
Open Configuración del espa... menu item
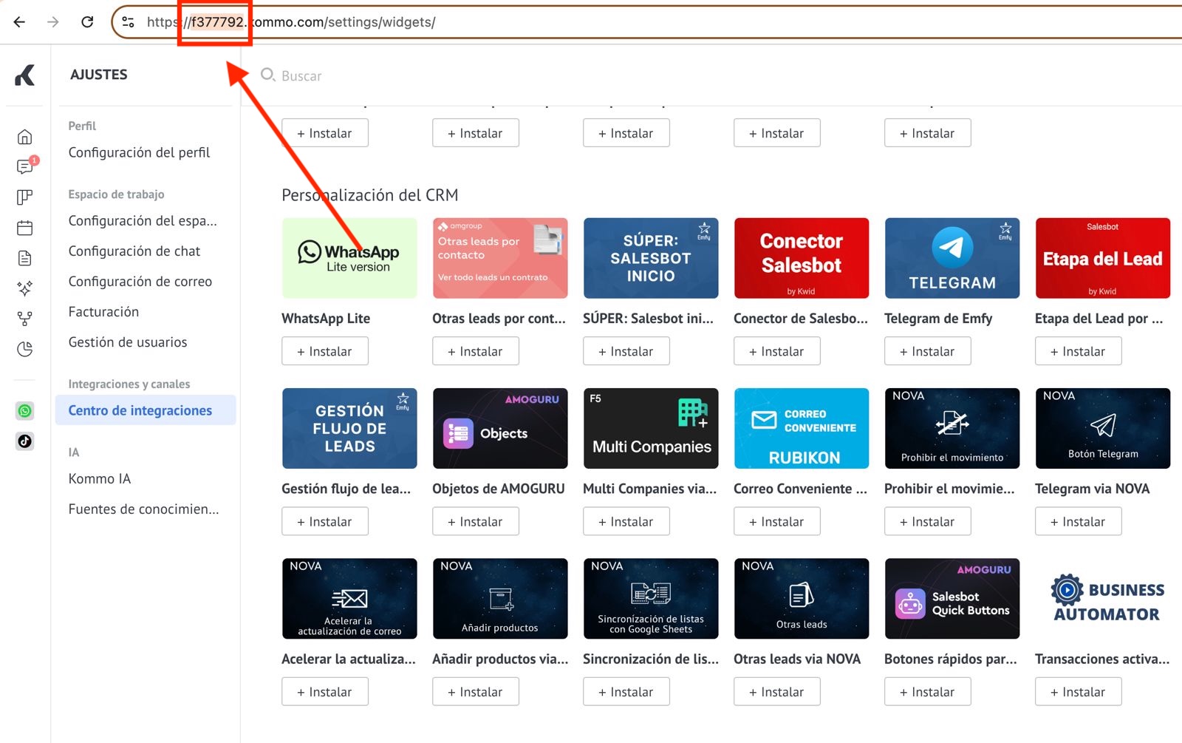pyautogui.click(x=143, y=220)
